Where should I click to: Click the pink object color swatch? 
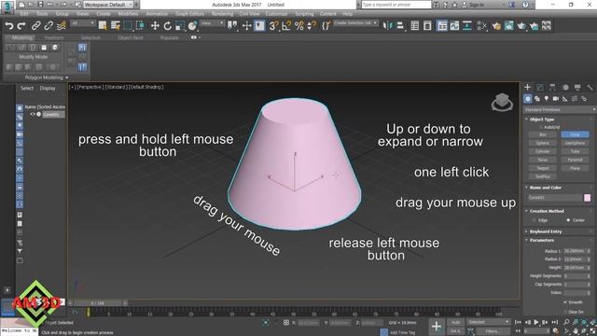(587, 198)
